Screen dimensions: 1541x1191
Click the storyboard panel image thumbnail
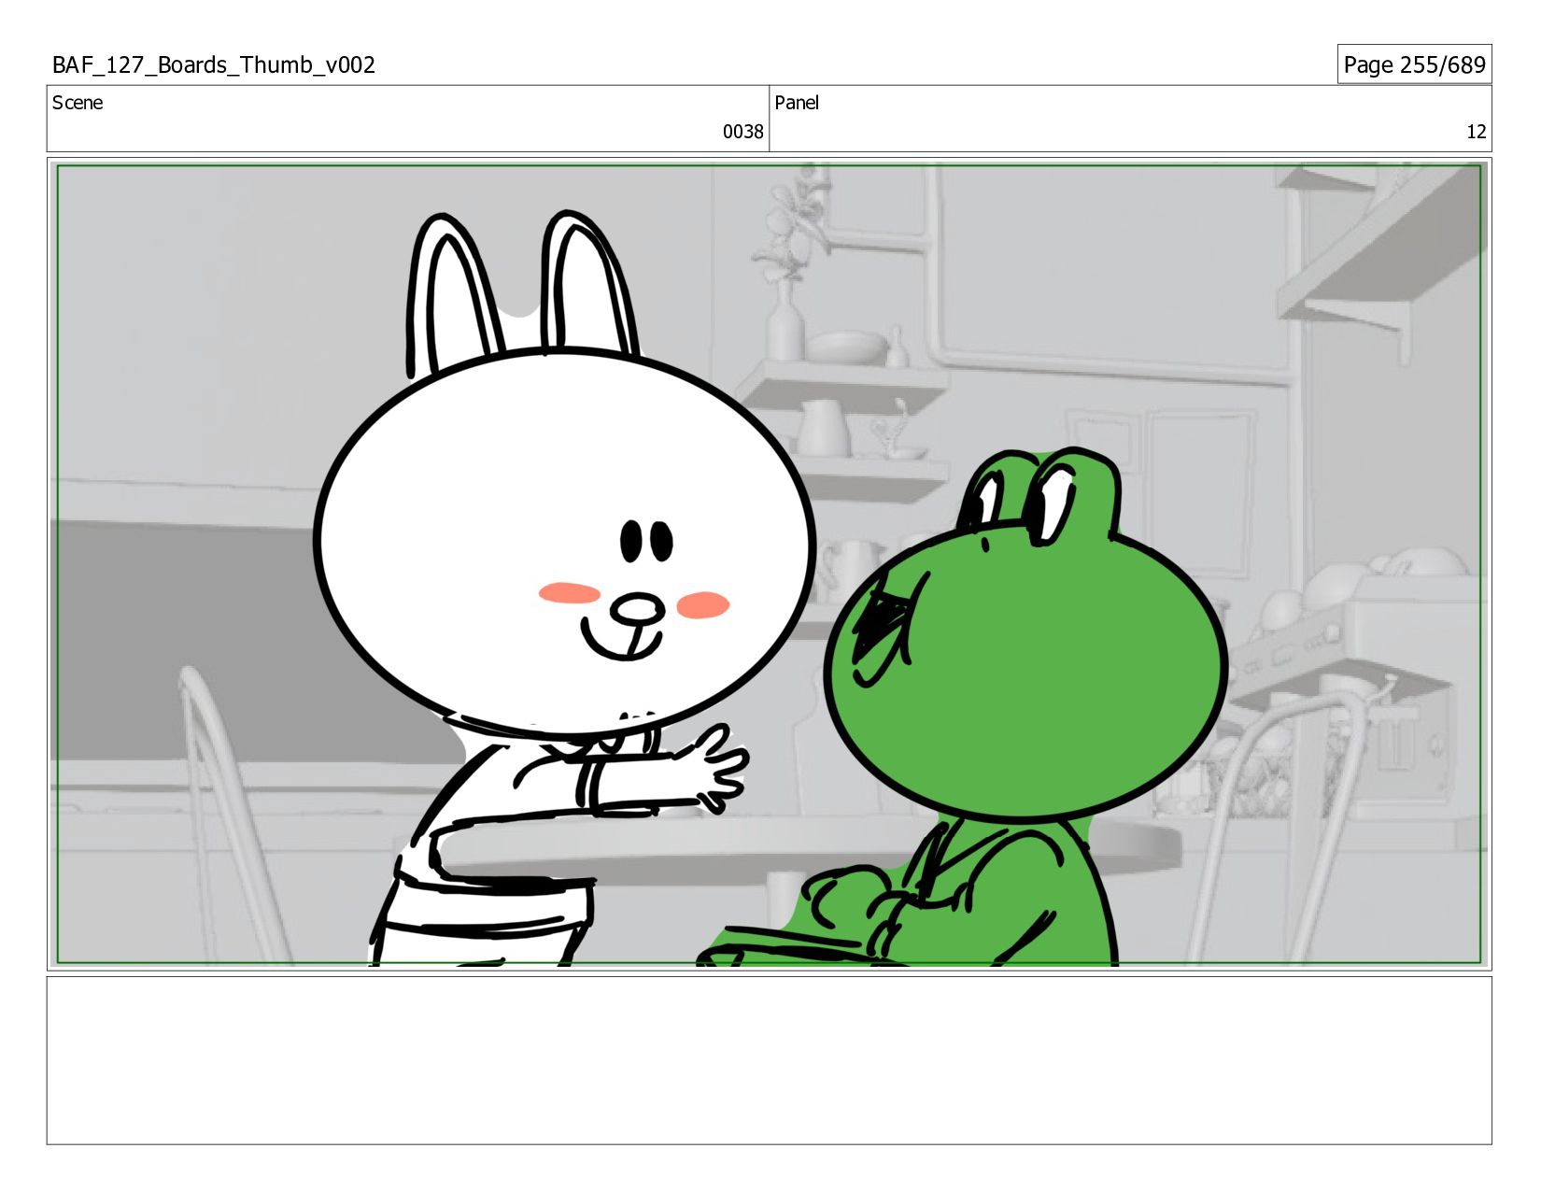pyautogui.click(x=769, y=564)
